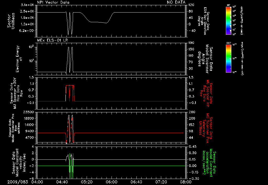268x185 pixels.
Task: Click the NF color bar
Action: point(228,21)
